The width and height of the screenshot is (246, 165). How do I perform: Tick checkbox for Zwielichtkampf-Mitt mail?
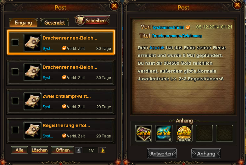click(15, 101)
